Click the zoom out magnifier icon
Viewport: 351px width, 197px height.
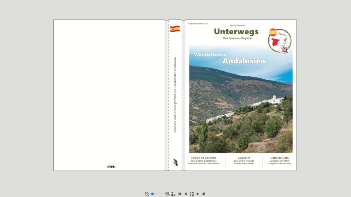[147, 194]
